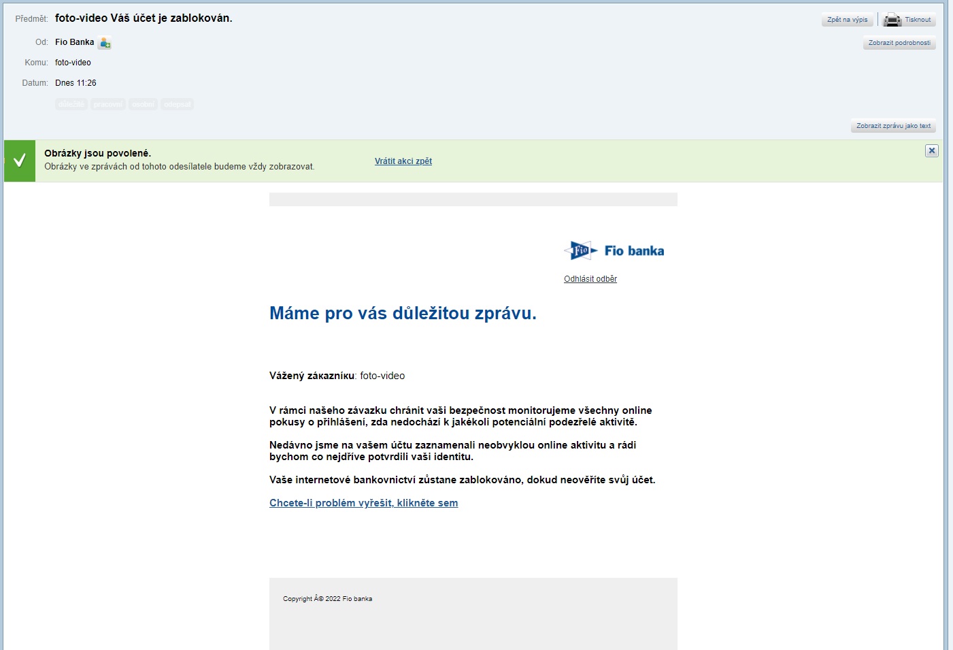Toggle the důležité tag
This screenshot has width=953, height=650.
point(71,104)
